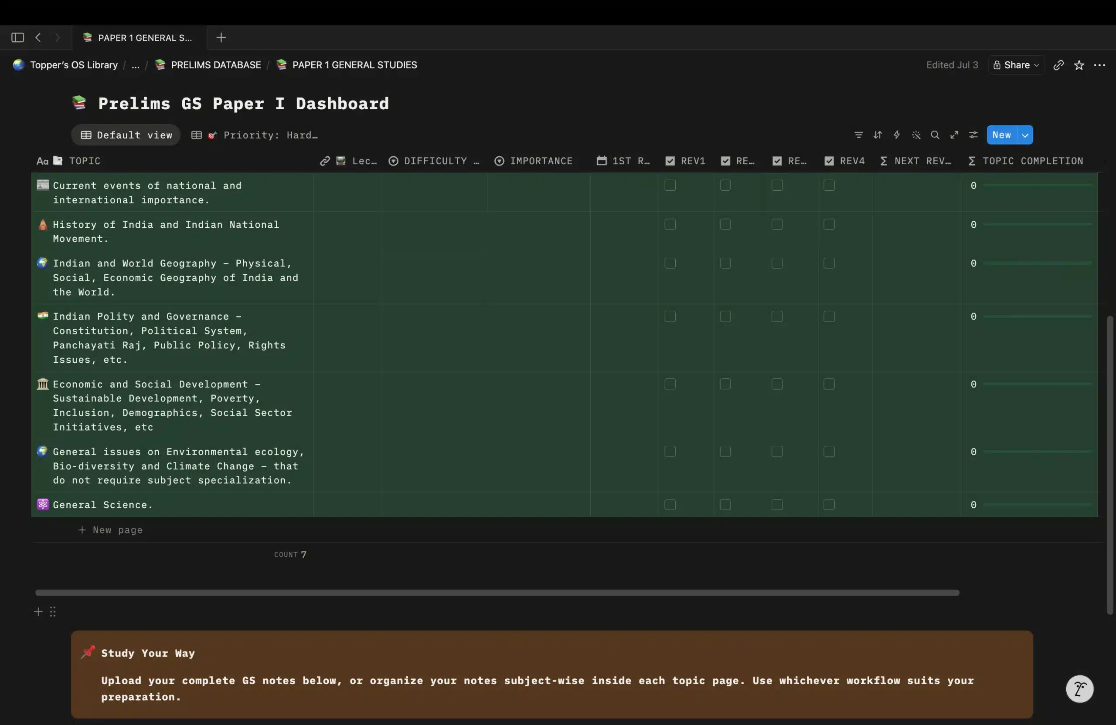
Task: Click the vertical page scrollbar
Action: (1110, 465)
